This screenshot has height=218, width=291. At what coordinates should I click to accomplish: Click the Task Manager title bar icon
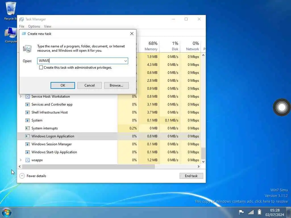(22, 19)
